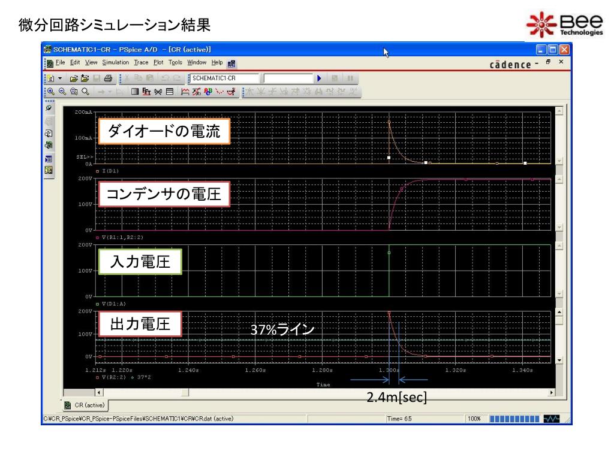Click the Copy icon in toolbar
The height and width of the screenshot is (460, 614).
[138, 78]
